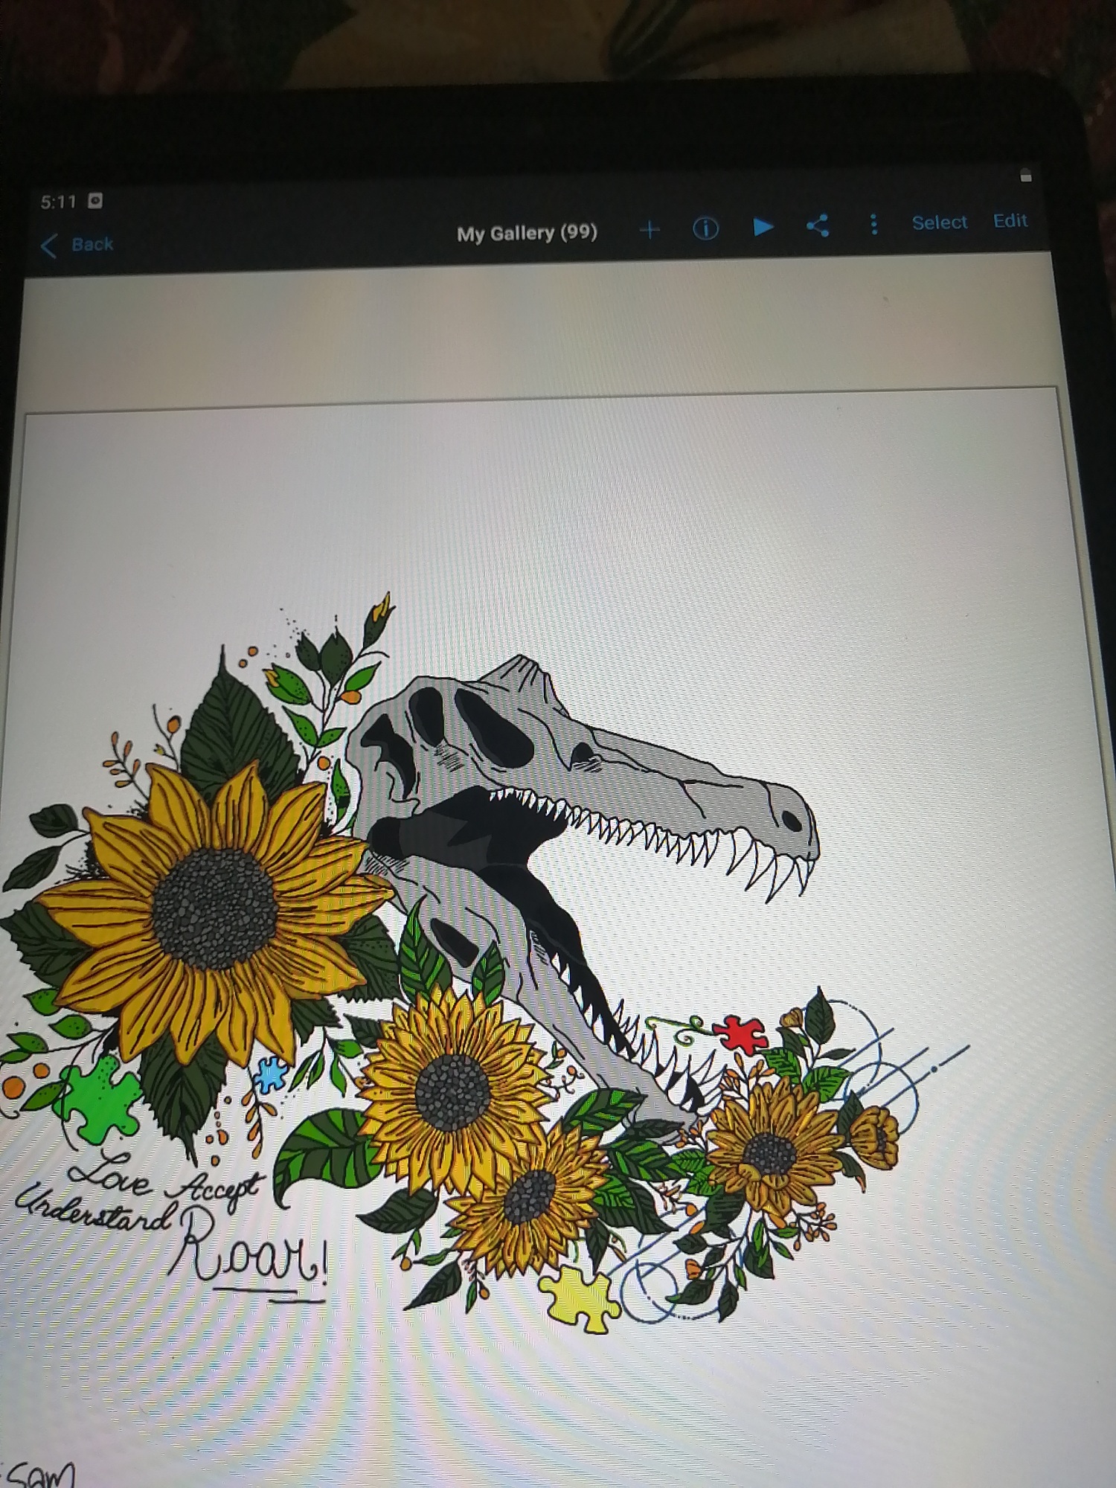Image resolution: width=1116 pixels, height=1488 pixels.
Task: Click the back chevron arrow
Action: pyautogui.click(x=49, y=246)
